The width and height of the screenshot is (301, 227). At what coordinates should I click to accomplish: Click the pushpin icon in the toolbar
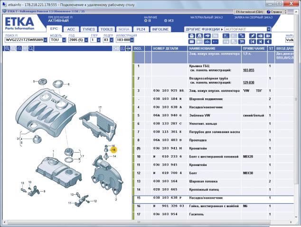click(x=253, y=36)
